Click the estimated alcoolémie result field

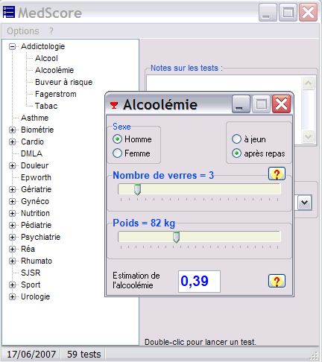coord(199,282)
